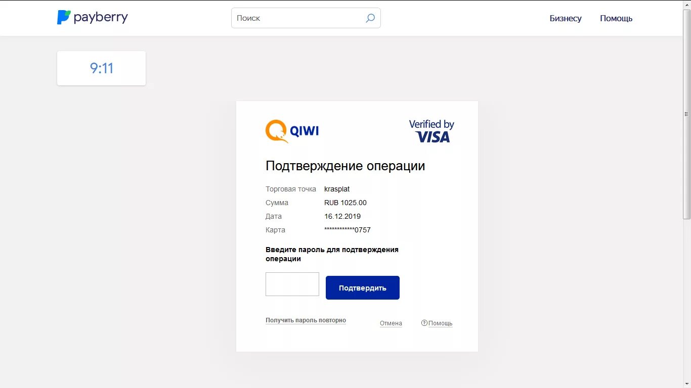Click the question mark help icon
Screen dimensions: 691x388
coord(424,323)
